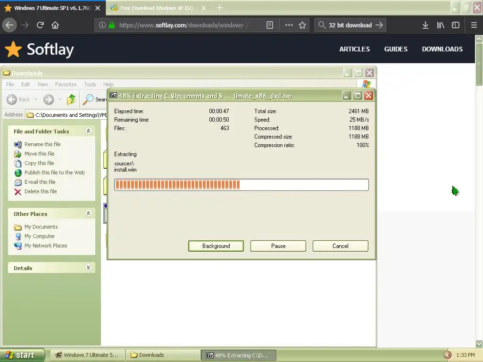Open View menu in Downloads window

pyautogui.click(x=42, y=84)
